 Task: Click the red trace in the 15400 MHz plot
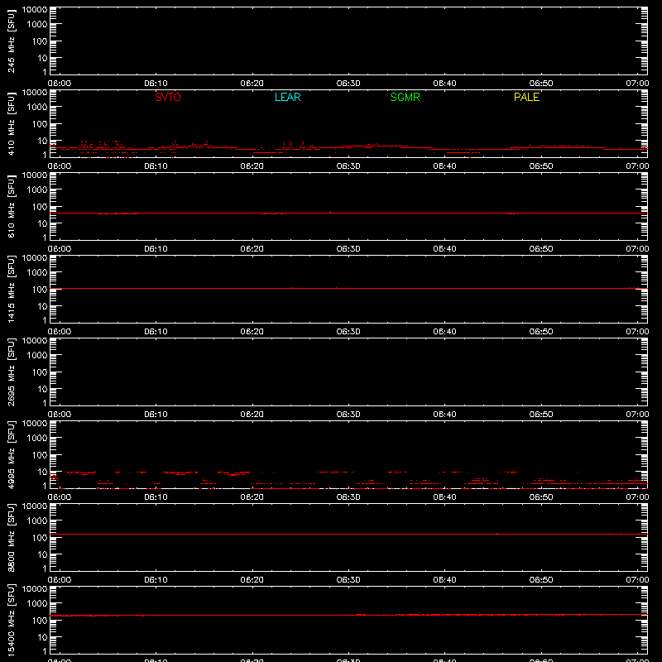348,615
